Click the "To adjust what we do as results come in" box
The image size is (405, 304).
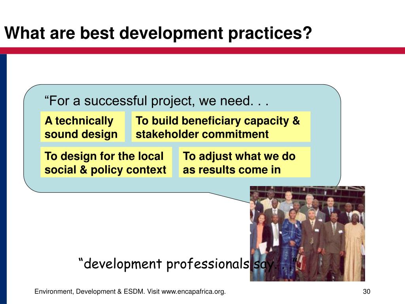[x=244, y=162]
